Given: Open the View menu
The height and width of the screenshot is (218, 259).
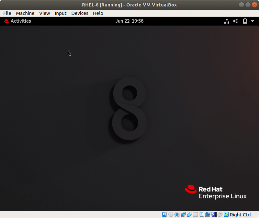Looking at the screenshot, I should pyautogui.click(x=45, y=13).
